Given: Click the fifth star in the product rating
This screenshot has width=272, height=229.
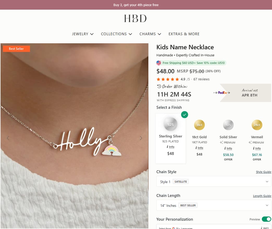Looking at the screenshot, I should [177, 79].
